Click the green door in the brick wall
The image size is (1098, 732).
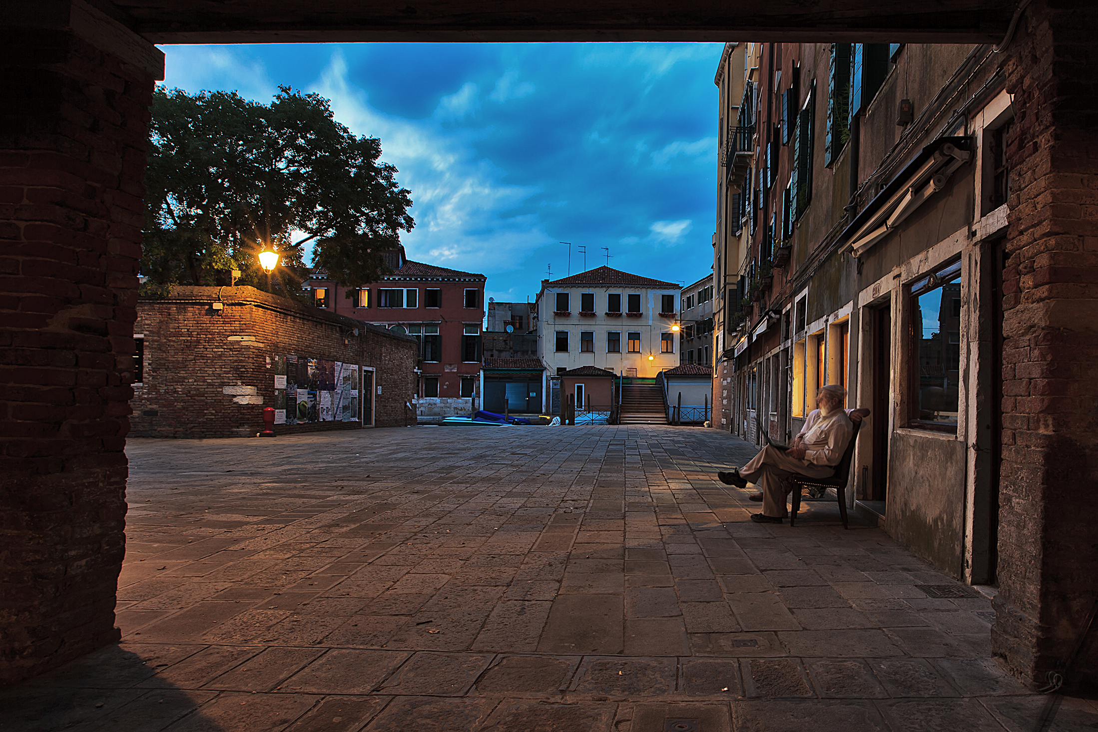pyautogui.click(x=368, y=397)
